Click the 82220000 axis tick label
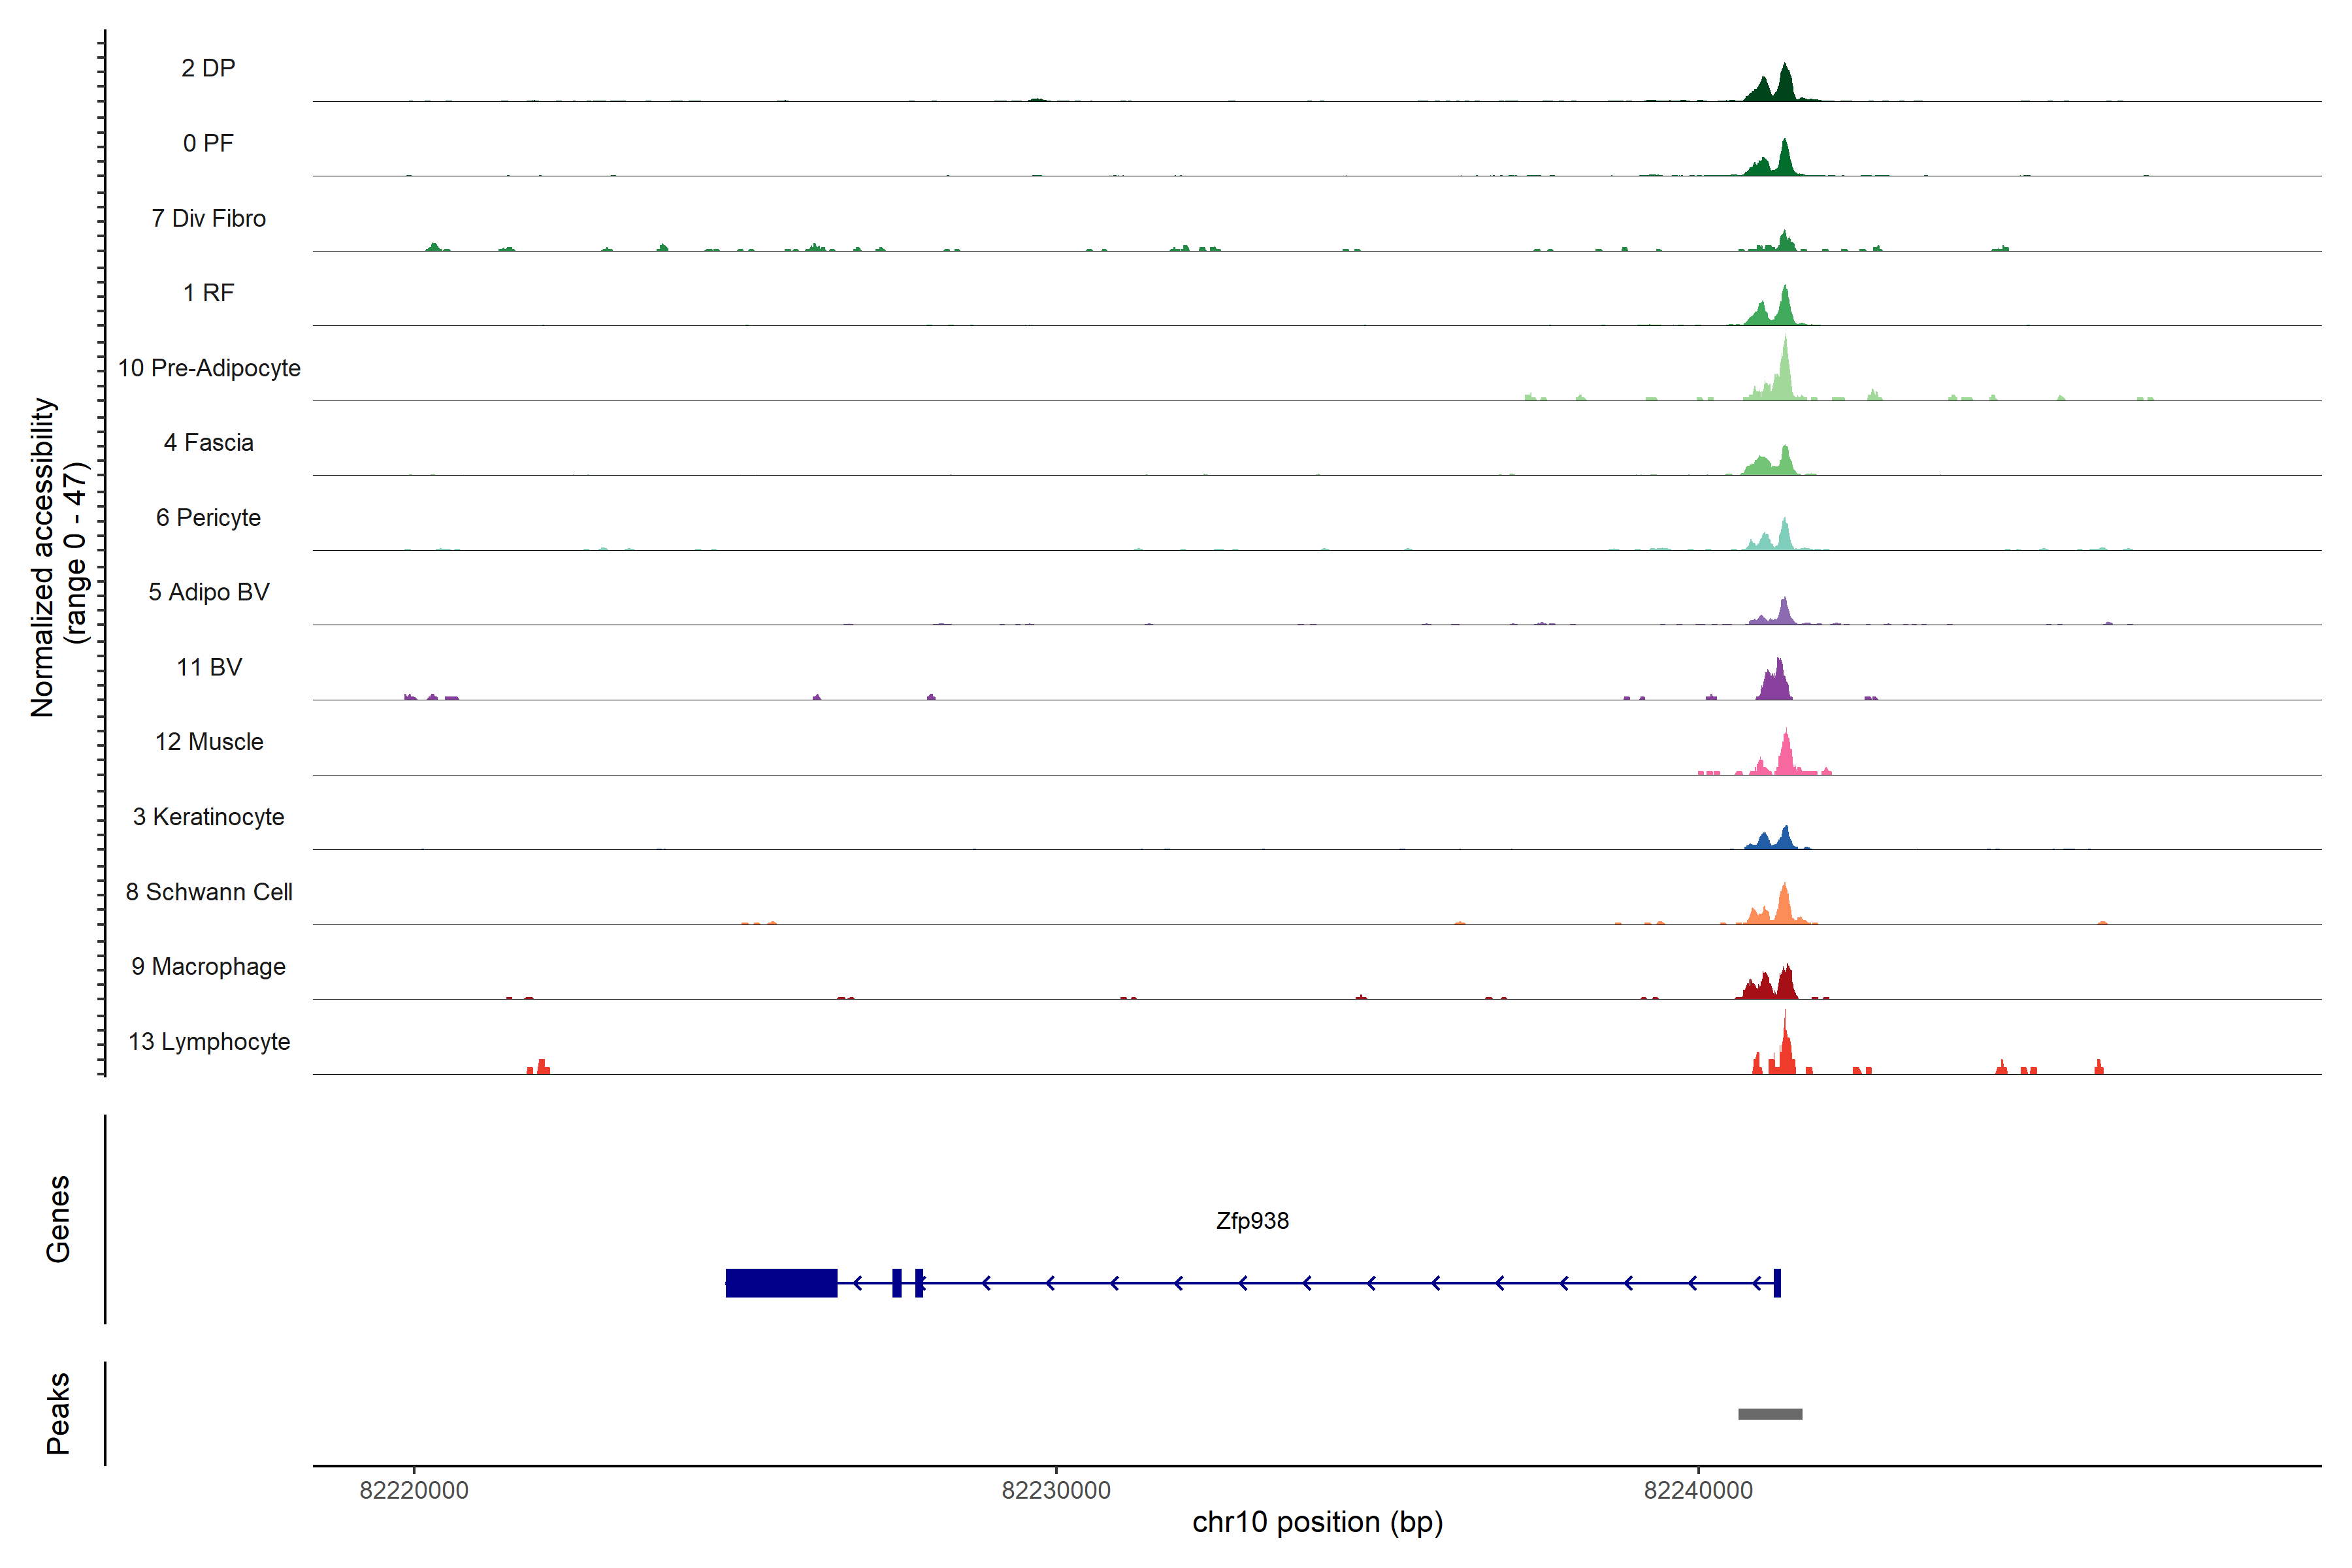The height and width of the screenshot is (1568, 2352). (414, 1490)
